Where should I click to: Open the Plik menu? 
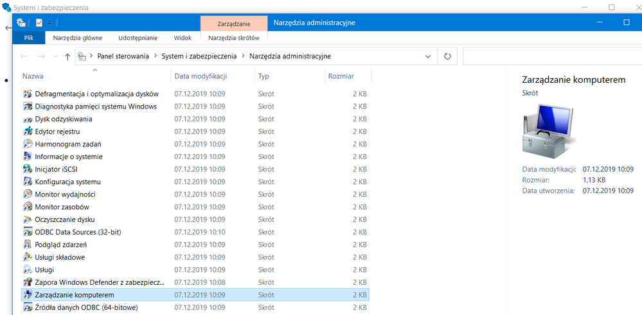(29, 38)
